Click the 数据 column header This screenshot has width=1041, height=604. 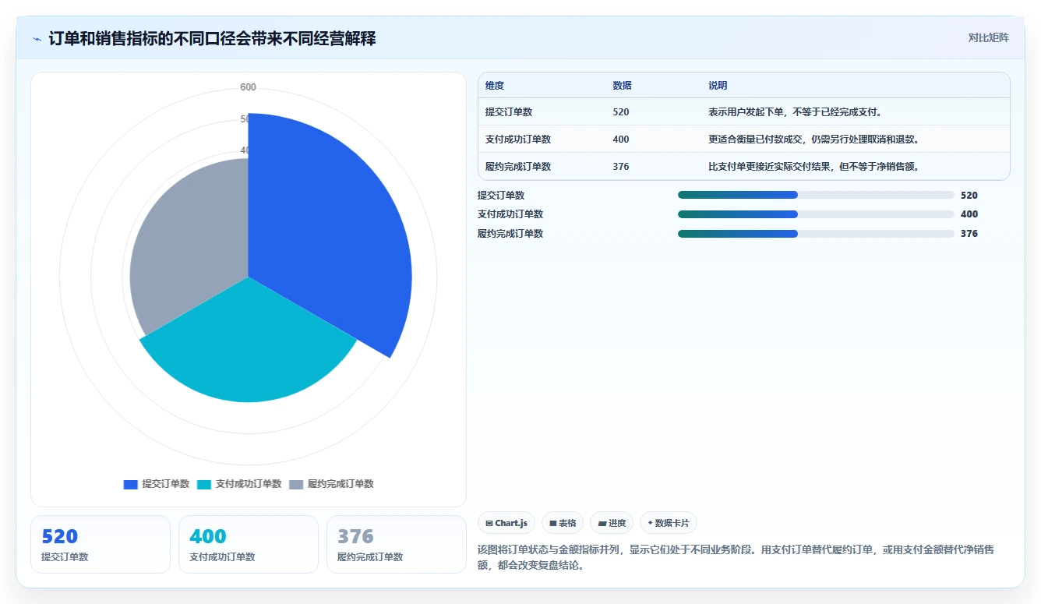pos(623,86)
